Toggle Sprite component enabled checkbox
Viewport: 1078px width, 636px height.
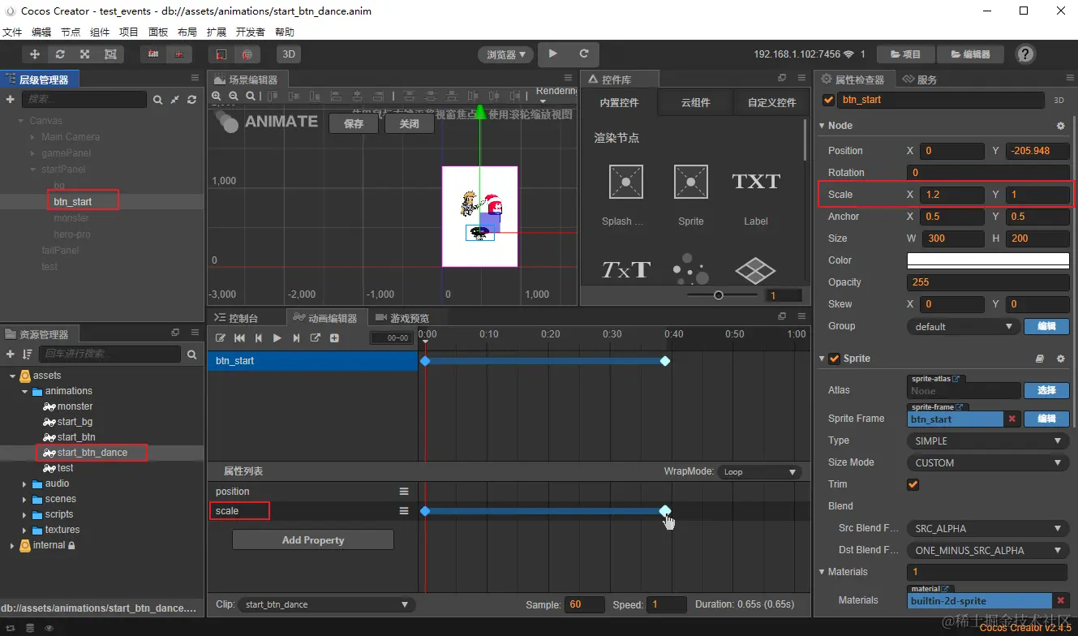click(x=834, y=359)
